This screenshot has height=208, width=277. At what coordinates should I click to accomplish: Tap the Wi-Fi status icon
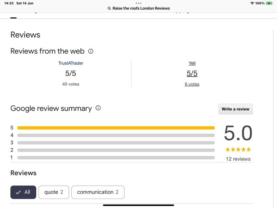pyautogui.click(x=252, y=3)
